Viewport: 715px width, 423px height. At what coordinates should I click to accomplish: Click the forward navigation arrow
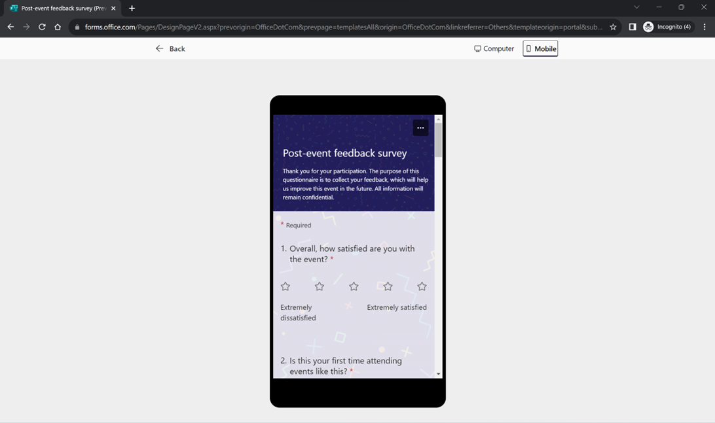[26, 27]
